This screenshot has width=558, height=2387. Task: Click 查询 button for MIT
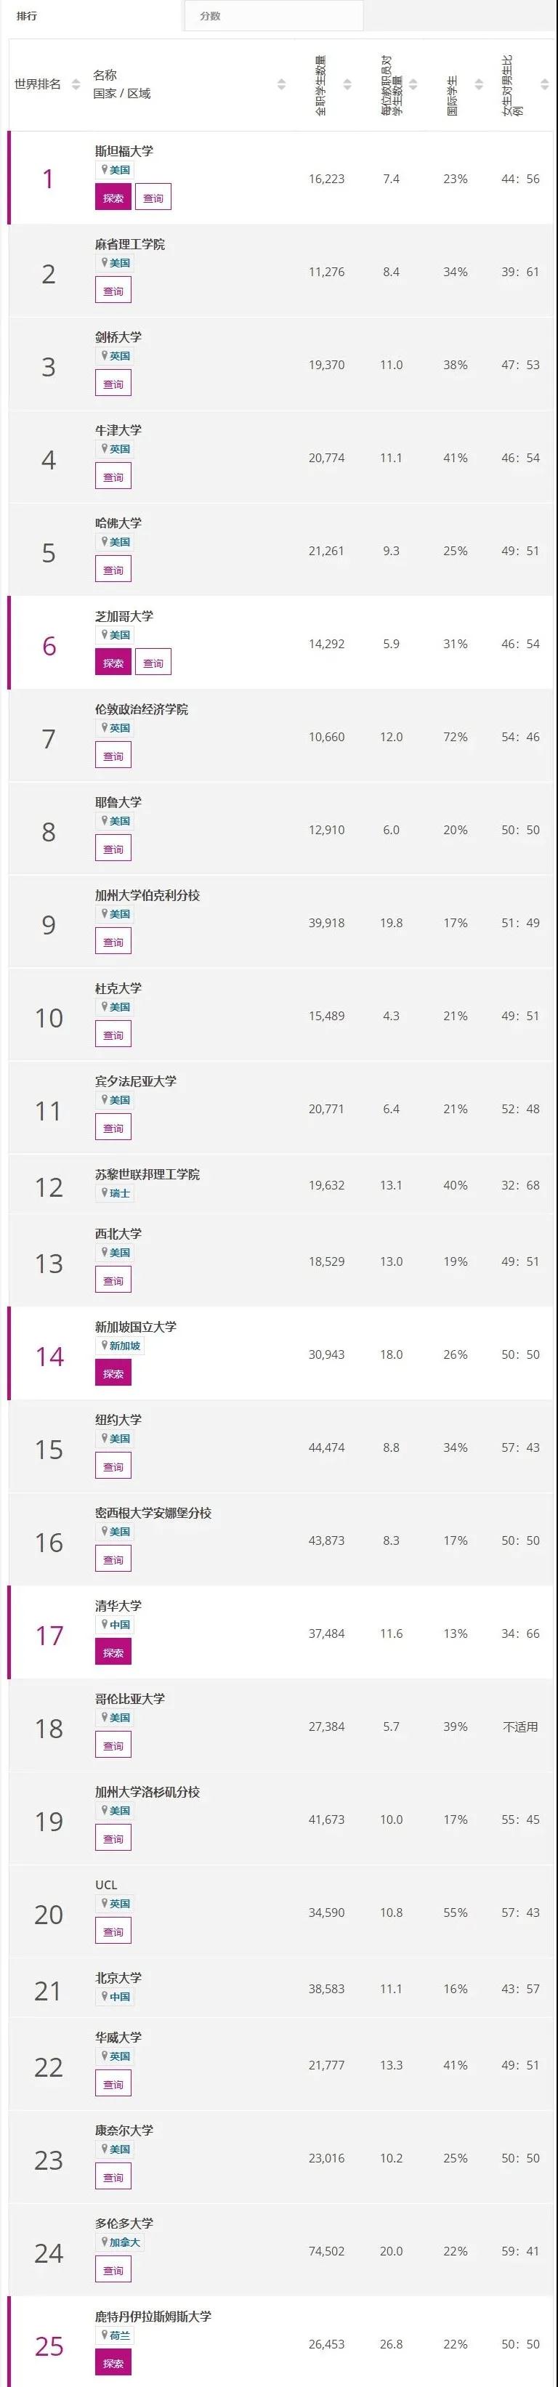[x=113, y=291]
